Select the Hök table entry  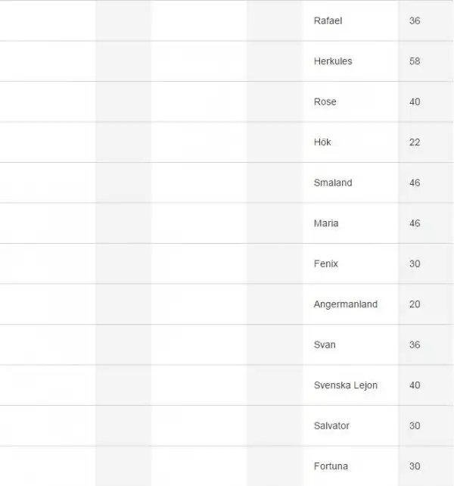(x=322, y=142)
